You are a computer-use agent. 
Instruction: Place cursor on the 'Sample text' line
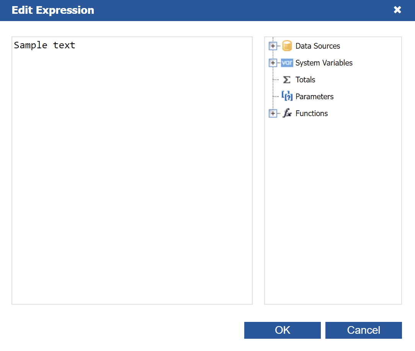[45, 45]
